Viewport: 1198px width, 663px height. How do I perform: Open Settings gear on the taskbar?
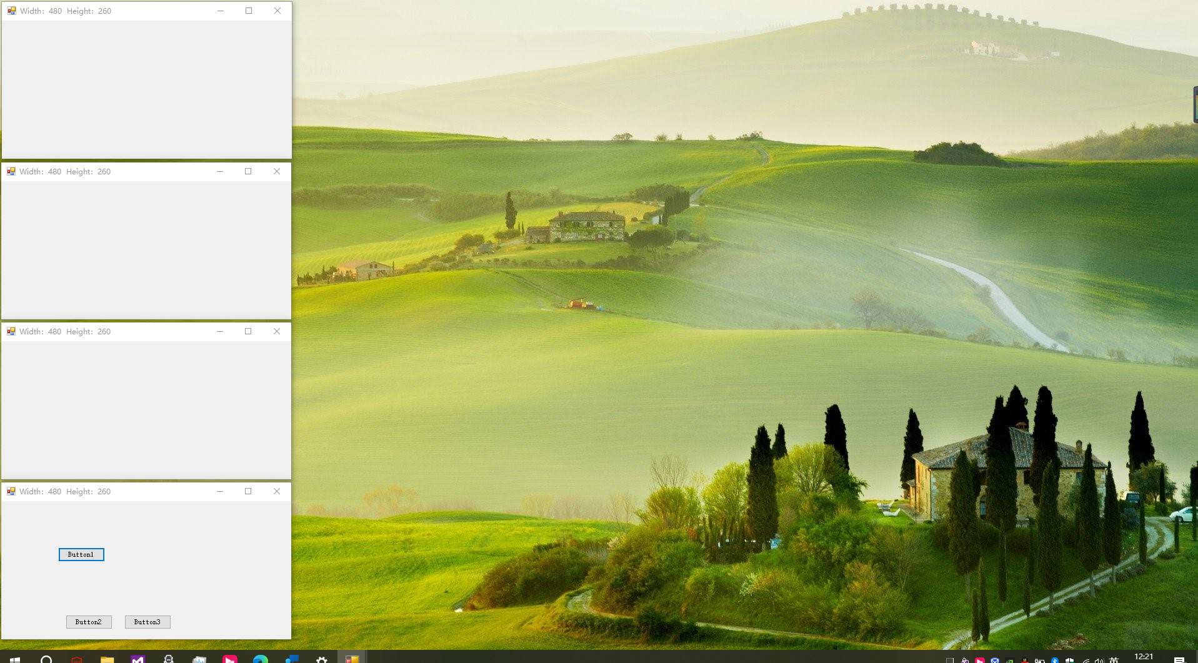pos(322,659)
